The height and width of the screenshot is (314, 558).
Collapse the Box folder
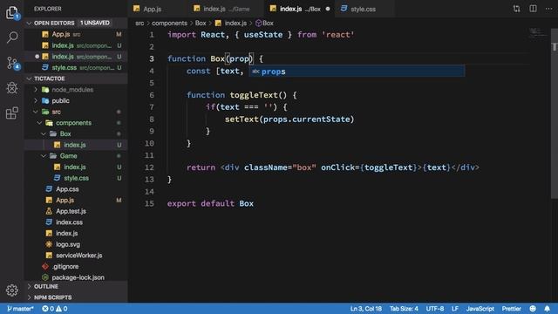click(x=44, y=133)
